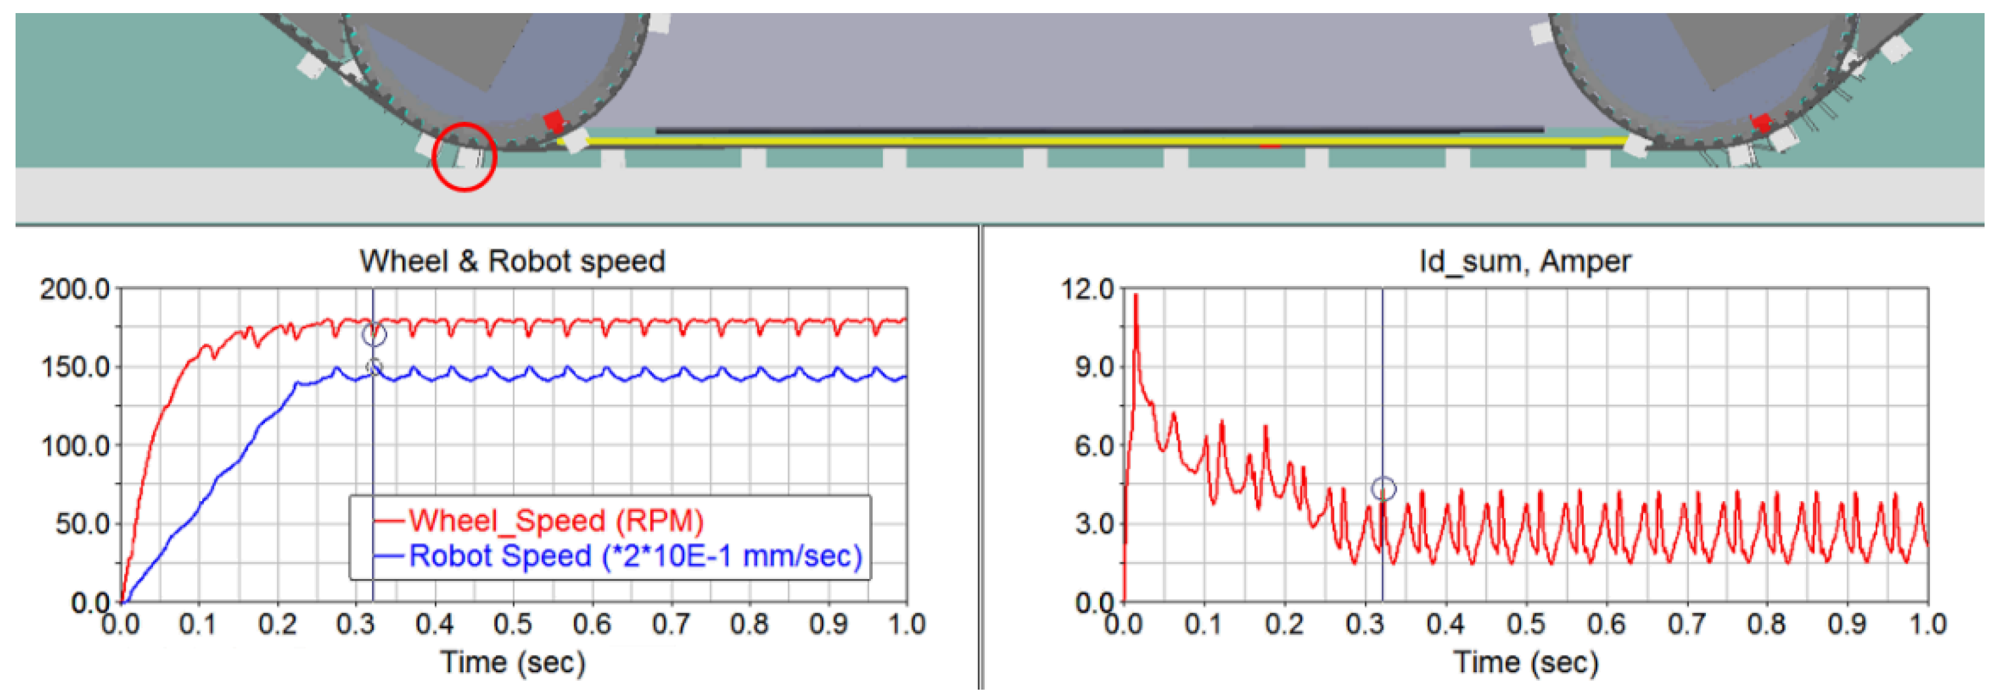Viewport: 2002px width, 694px height.
Task: Click circle marker on red Wheel_Speed curve
Action: tap(374, 335)
